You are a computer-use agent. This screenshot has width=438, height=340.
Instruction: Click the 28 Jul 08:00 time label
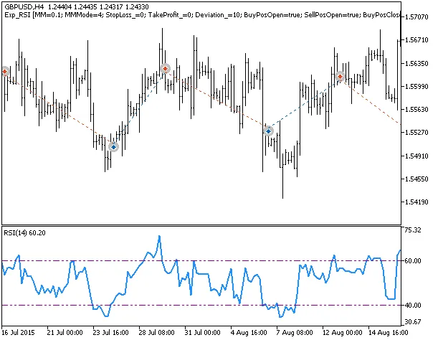(156, 333)
